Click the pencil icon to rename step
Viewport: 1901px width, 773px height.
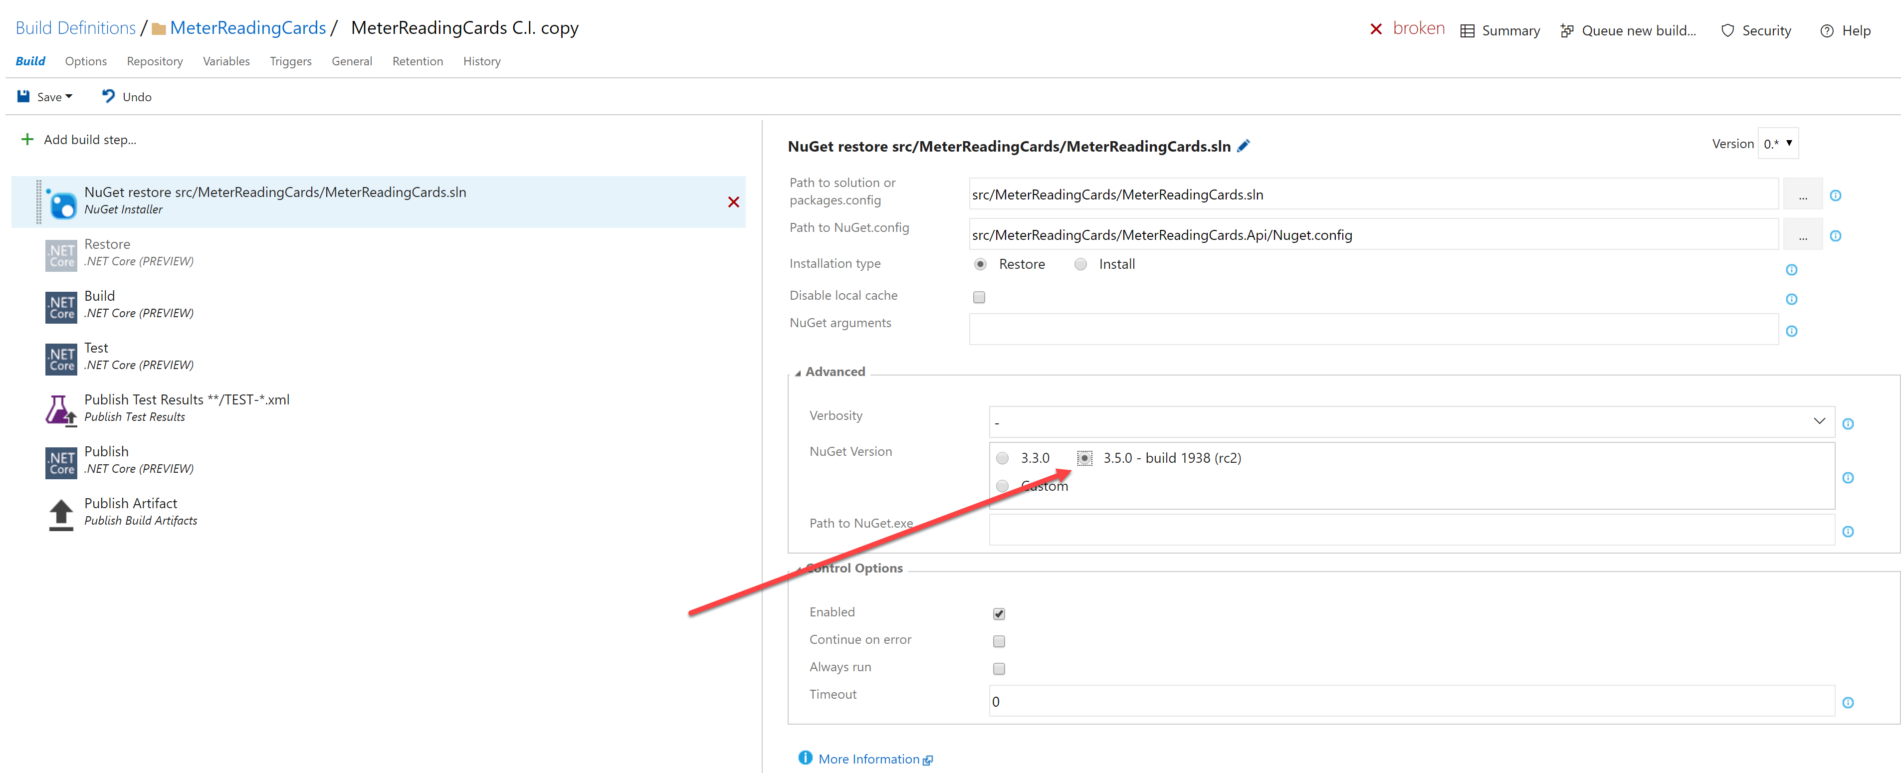pyautogui.click(x=1244, y=146)
